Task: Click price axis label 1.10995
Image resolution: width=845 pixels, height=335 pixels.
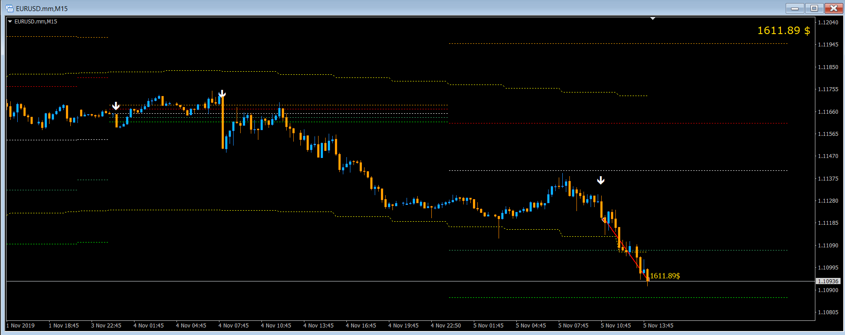Action: pyautogui.click(x=828, y=268)
